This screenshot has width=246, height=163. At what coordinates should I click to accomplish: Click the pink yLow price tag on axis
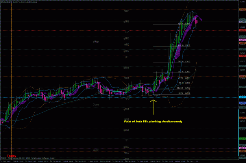tap(242, 148)
